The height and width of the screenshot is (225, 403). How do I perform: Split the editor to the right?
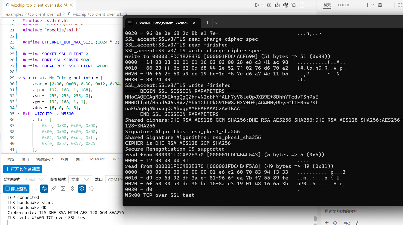tap(302, 5)
